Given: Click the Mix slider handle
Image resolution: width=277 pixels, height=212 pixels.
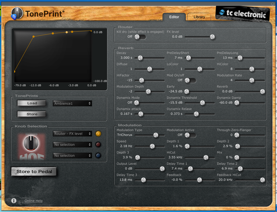Looking at the screenshot, I should (237, 158).
